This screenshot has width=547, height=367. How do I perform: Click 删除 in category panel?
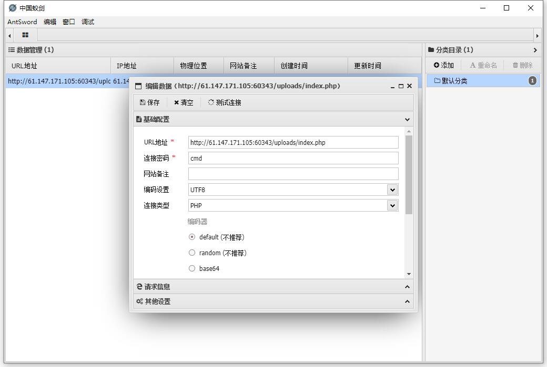(x=523, y=65)
